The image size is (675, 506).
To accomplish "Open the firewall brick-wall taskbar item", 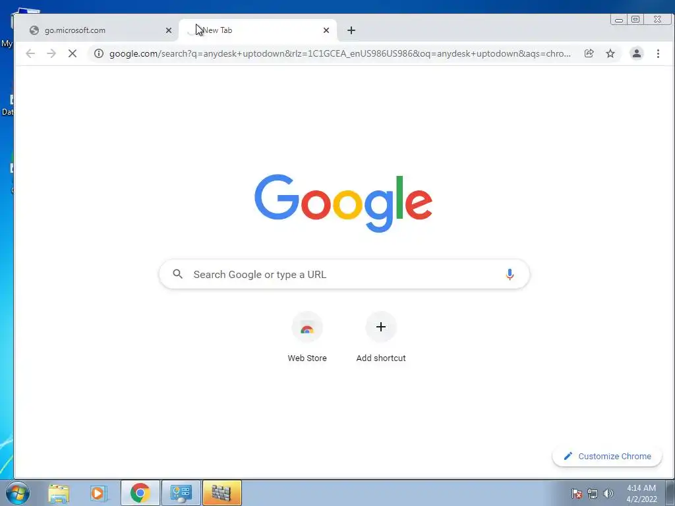I will pos(222,493).
